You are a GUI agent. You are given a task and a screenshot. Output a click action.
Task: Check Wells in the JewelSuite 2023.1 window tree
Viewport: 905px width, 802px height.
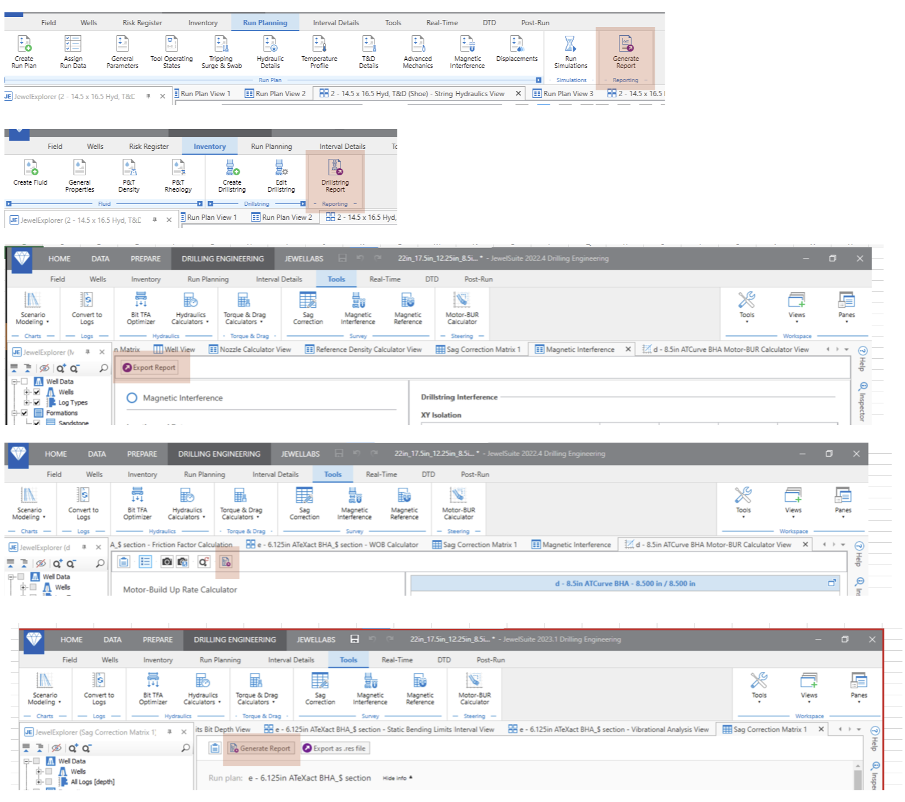[49, 772]
